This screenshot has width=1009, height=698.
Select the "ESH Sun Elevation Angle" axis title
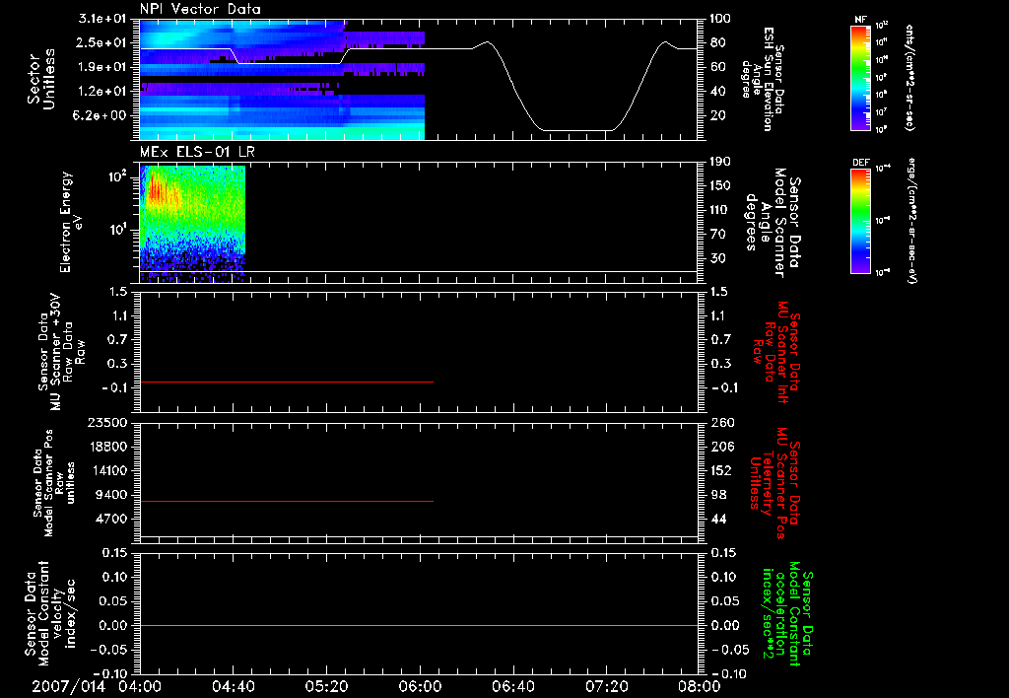click(x=764, y=79)
